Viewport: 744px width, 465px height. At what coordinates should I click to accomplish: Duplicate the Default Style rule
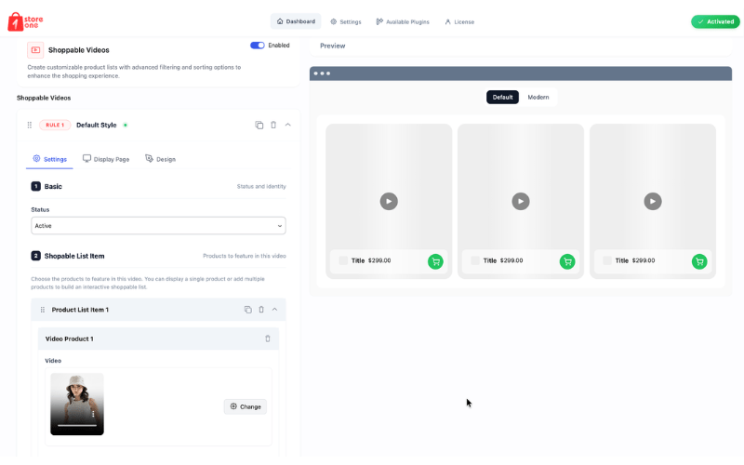point(259,125)
